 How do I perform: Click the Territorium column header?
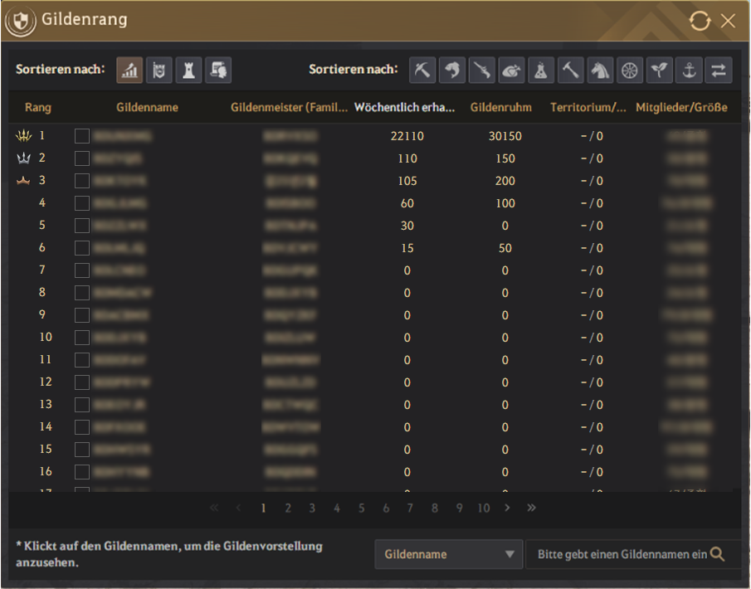click(x=588, y=107)
